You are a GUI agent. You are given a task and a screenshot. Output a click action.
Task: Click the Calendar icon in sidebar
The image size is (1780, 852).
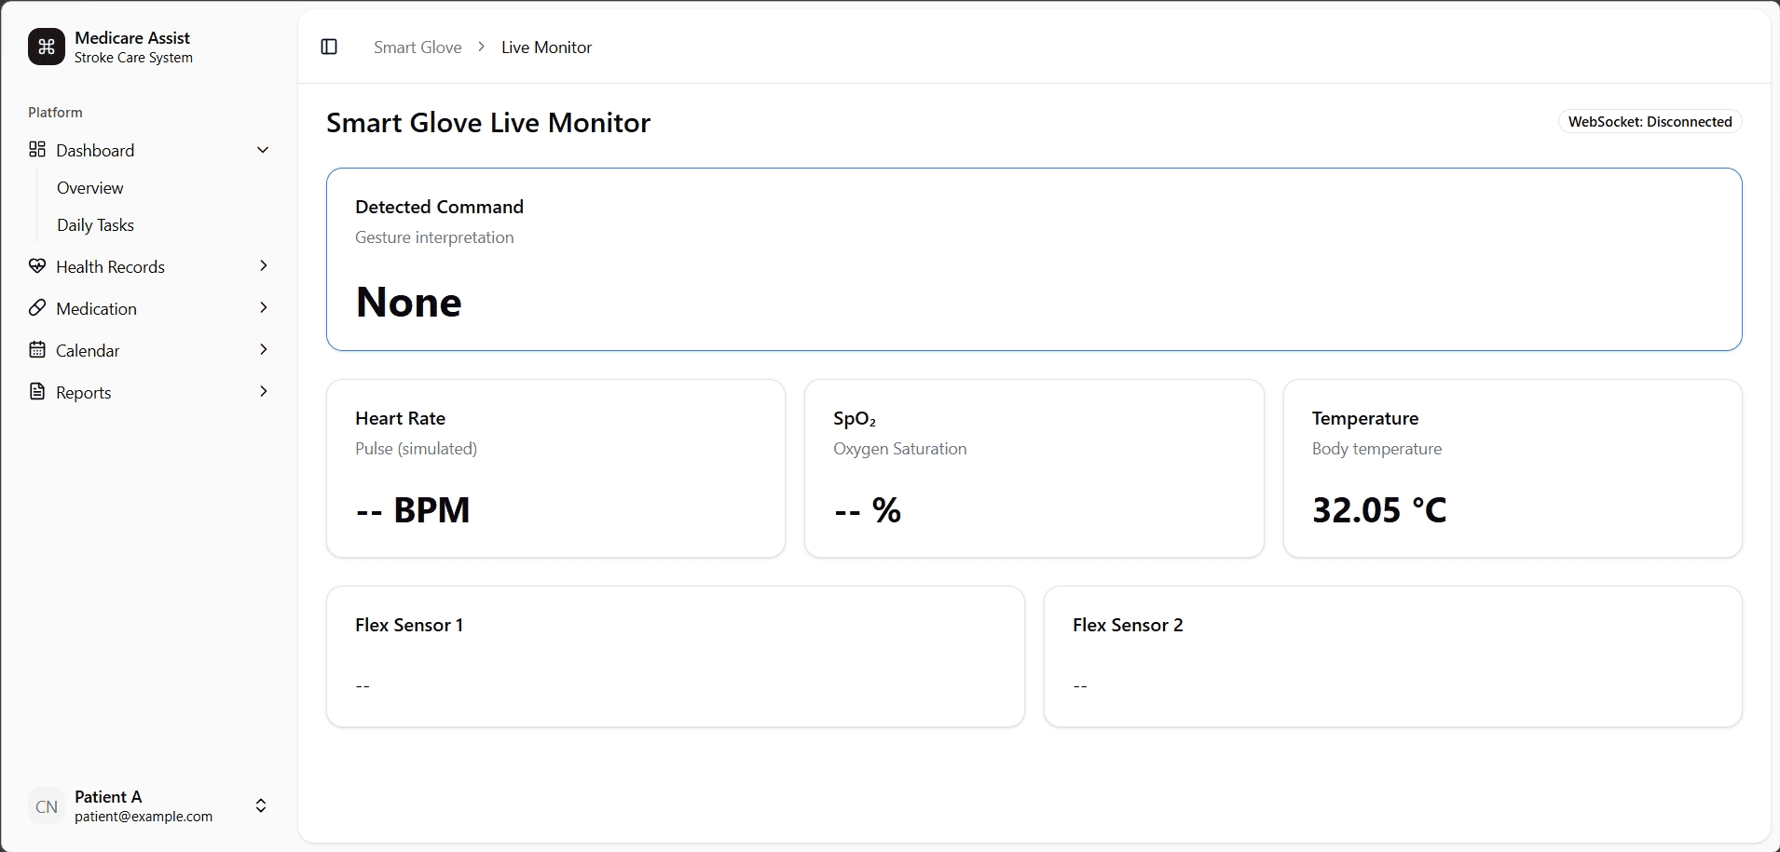click(x=37, y=349)
